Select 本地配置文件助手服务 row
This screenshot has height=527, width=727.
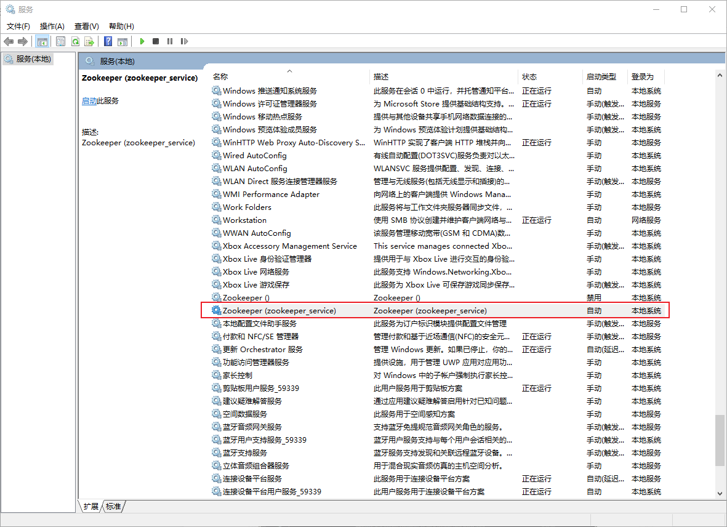tap(438, 323)
